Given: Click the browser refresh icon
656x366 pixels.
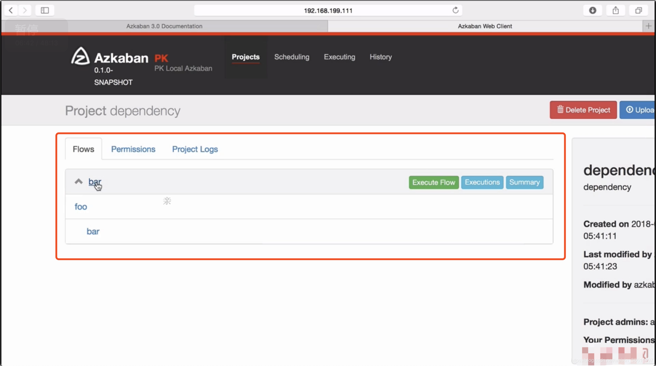Looking at the screenshot, I should pos(456,10).
